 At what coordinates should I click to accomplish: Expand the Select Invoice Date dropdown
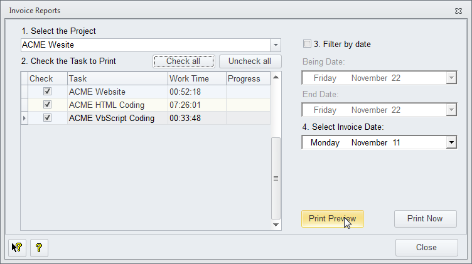click(x=451, y=143)
